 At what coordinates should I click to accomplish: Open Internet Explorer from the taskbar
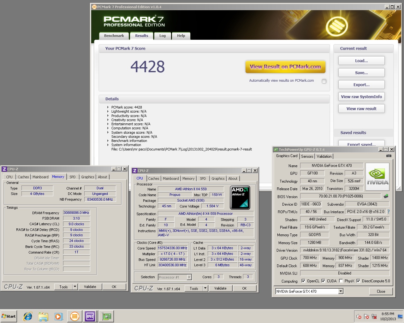coord(28,316)
